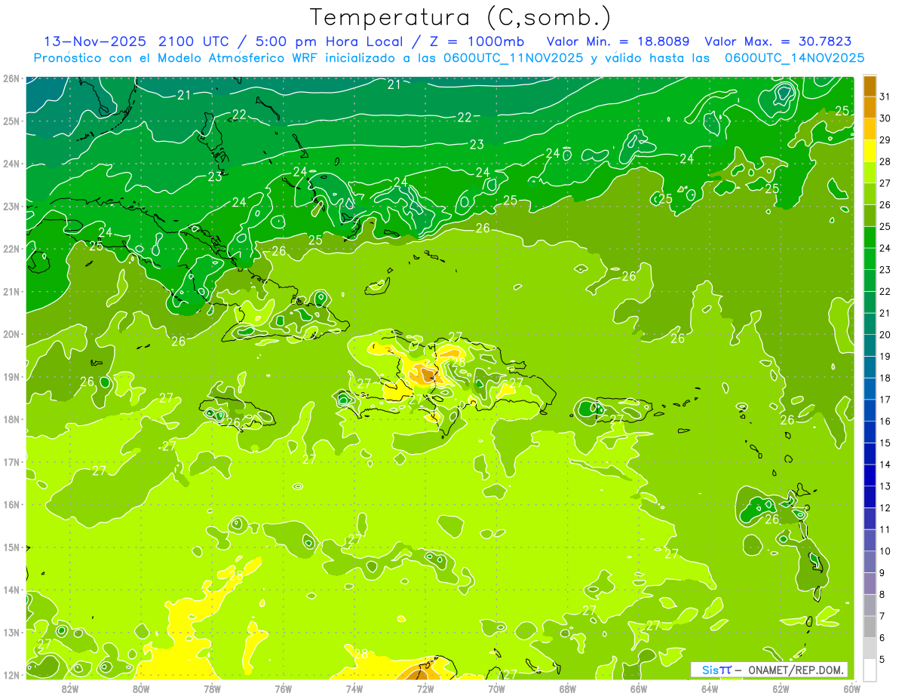Screen dimensions: 905x699
Task: Click the '15N' latitude axis label
Action: coord(11,547)
